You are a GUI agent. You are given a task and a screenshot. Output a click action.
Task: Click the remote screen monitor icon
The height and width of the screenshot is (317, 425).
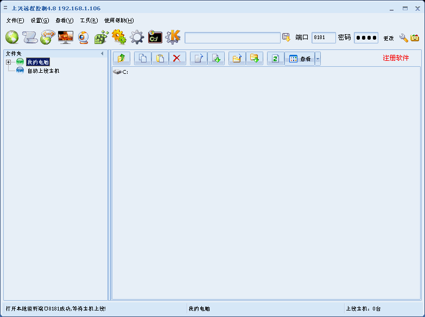[66, 37]
